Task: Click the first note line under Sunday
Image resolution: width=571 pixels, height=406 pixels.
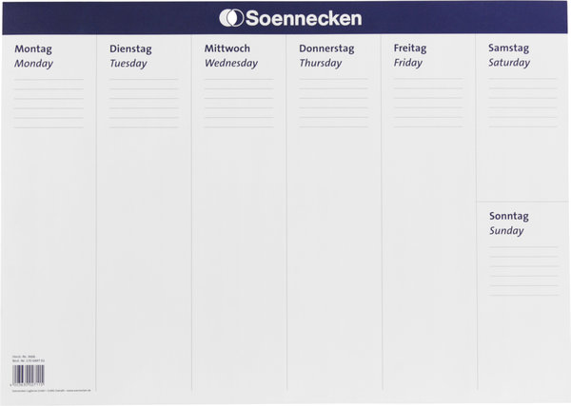Action: (x=523, y=247)
